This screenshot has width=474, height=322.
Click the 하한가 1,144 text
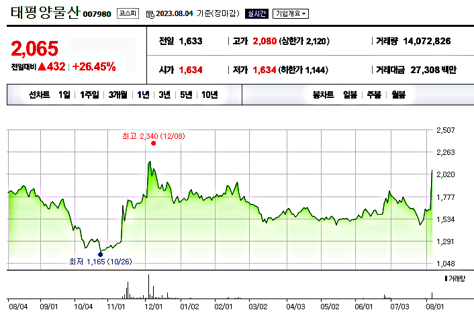pyautogui.click(x=303, y=70)
